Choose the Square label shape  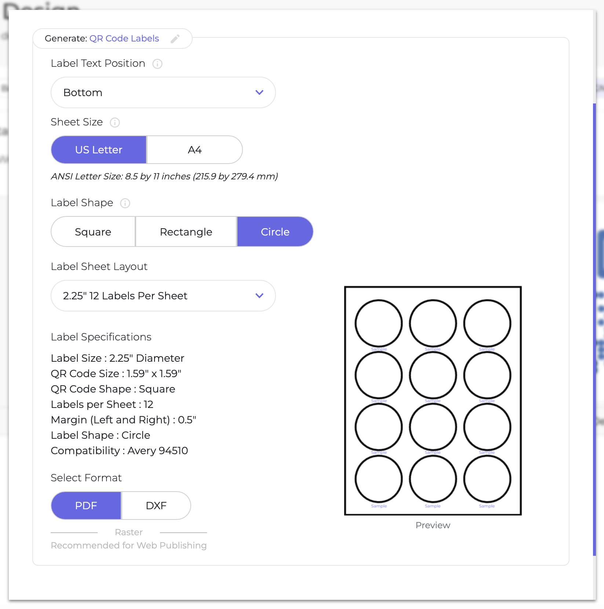point(93,232)
